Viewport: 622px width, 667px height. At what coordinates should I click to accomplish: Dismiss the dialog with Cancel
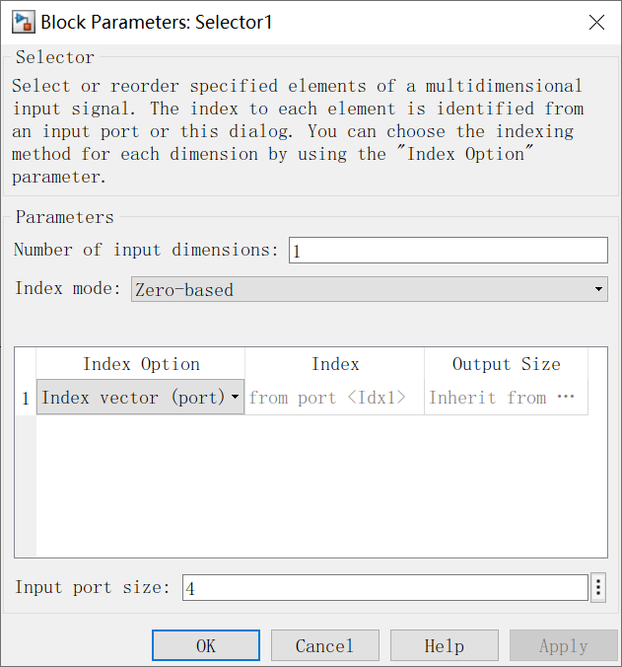coord(325,645)
